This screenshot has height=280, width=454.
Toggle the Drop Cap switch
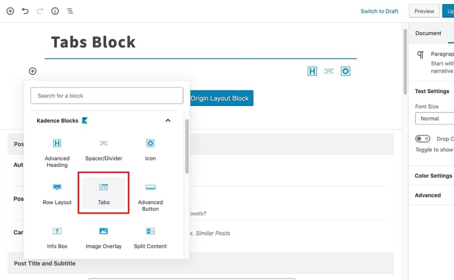click(423, 138)
